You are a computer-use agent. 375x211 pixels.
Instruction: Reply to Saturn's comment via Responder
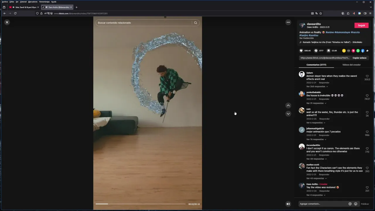(x=324, y=83)
